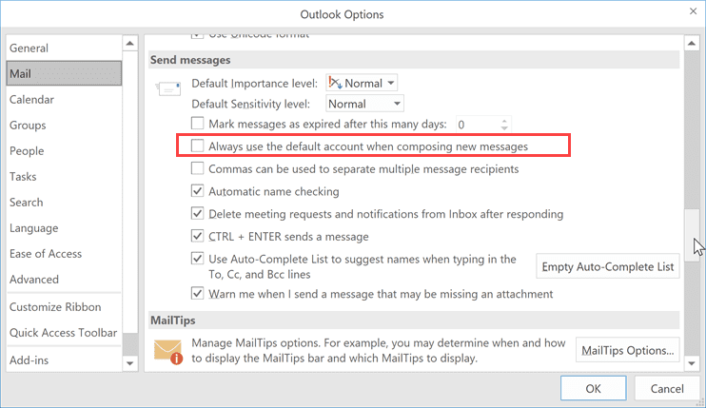Open MailTips Options button
Viewport: 706px width, 408px height.
pyautogui.click(x=628, y=350)
